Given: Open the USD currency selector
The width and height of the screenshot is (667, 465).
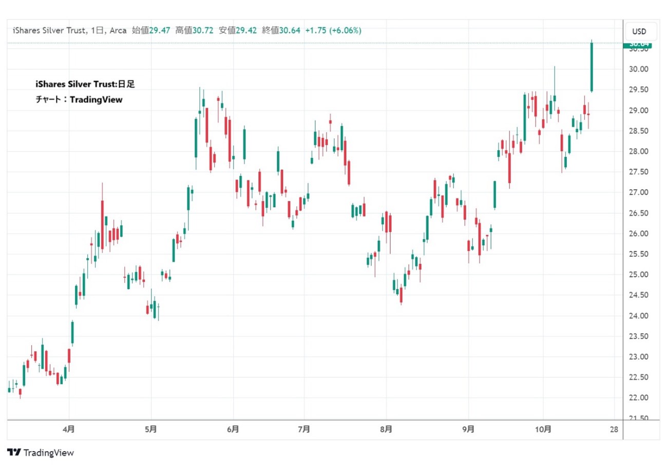Looking at the screenshot, I should 639,31.
